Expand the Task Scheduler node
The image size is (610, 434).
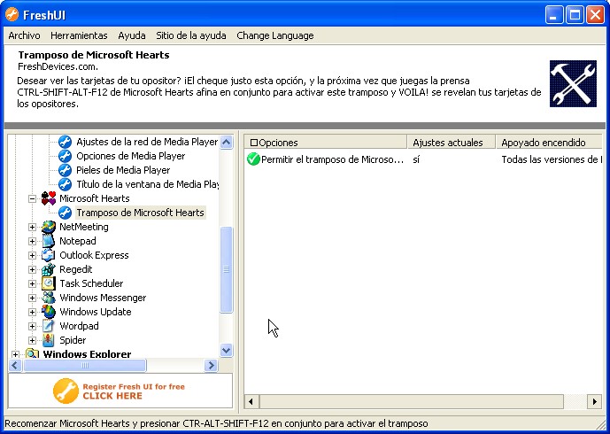pos(32,283)
